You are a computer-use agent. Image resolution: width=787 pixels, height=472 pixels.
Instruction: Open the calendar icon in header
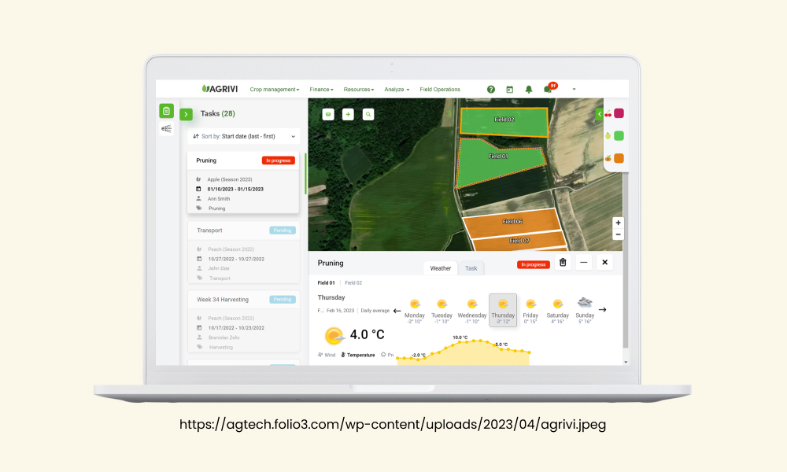point(509,89)
